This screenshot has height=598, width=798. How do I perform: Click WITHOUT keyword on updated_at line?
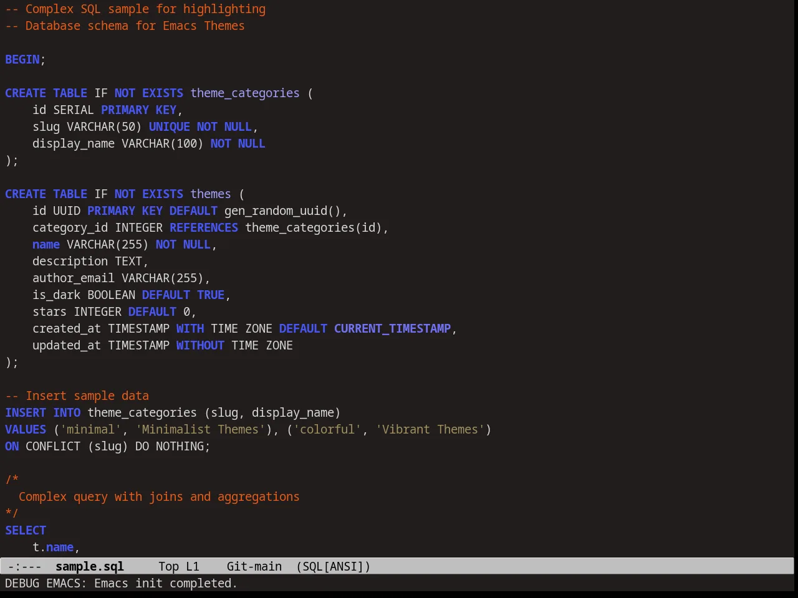(200, 345)
